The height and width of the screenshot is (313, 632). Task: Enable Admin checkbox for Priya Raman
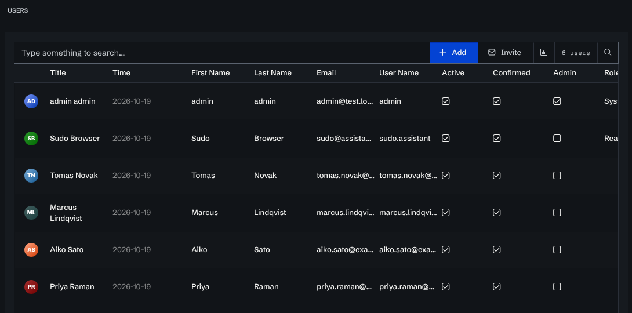(x=557, y=286)
